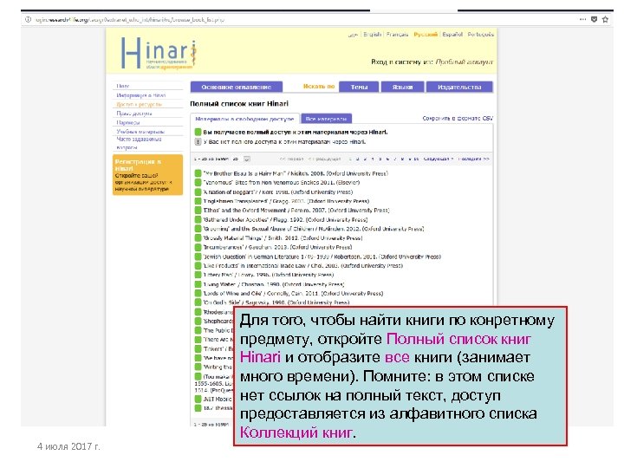624x468 pixels.
Task: Open Информация о Hinari in sidebar
Action: click(141, 95)
